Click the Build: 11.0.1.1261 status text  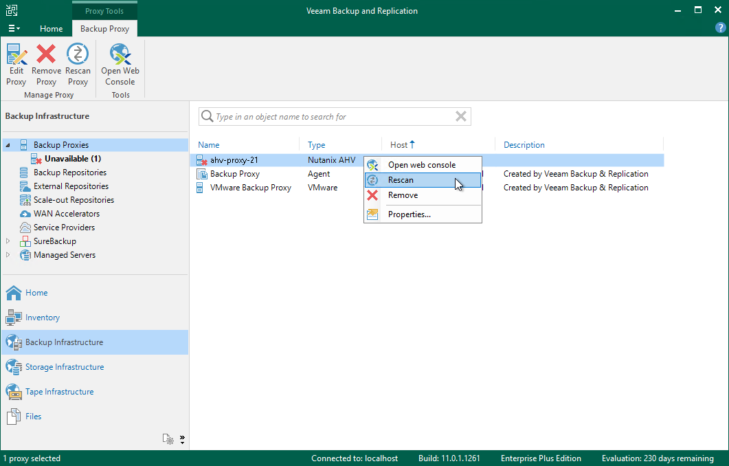(449, 458)
